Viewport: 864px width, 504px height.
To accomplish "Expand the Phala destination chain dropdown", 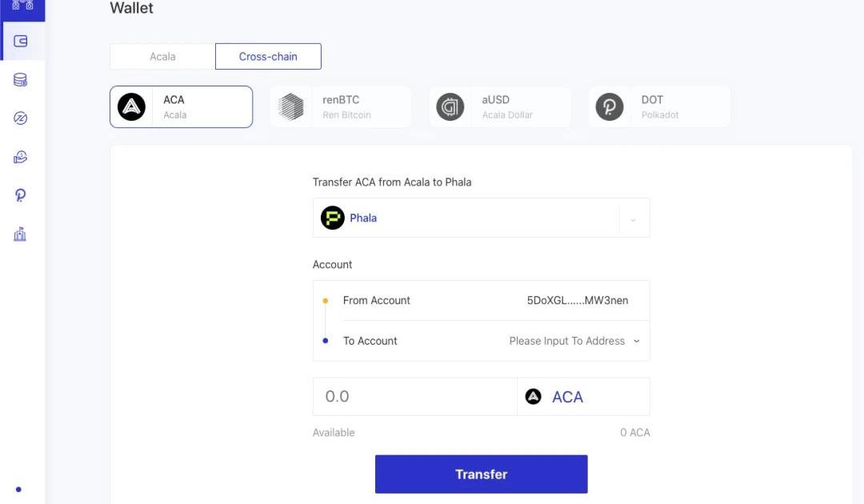I will (481, 218).
